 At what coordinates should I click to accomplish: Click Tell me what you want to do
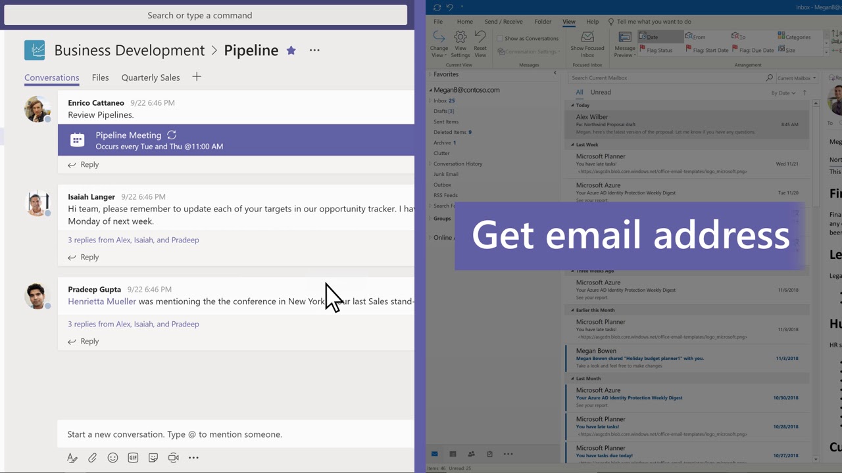tap(649, 22)
